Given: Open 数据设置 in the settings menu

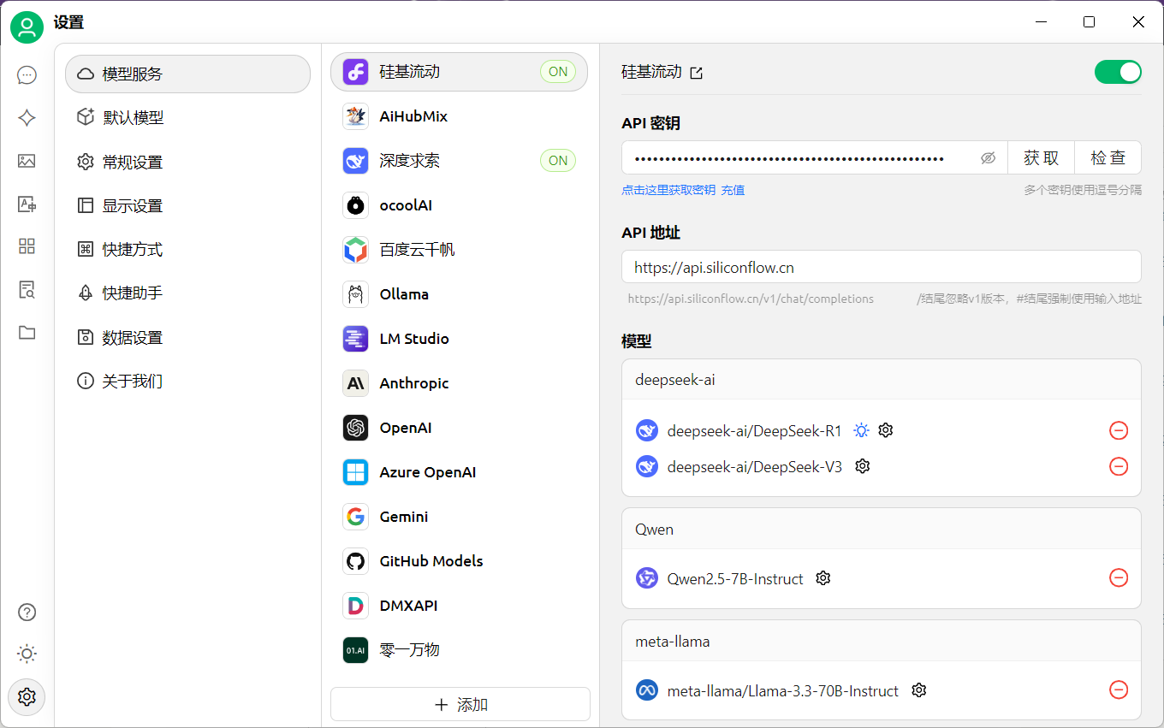Looking at the screenshot, I should click(187, 337).
